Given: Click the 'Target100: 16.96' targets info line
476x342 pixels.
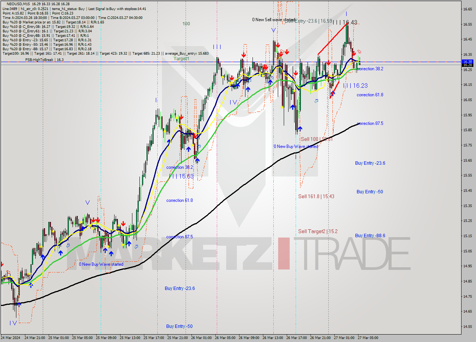Looking at the screenshot, I should [x=106, y=53].
